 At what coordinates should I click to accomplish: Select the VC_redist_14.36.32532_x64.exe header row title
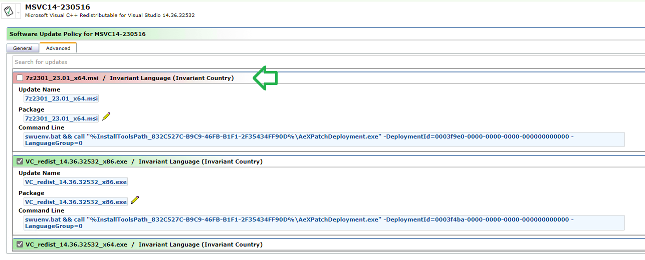tap(144, 244)
